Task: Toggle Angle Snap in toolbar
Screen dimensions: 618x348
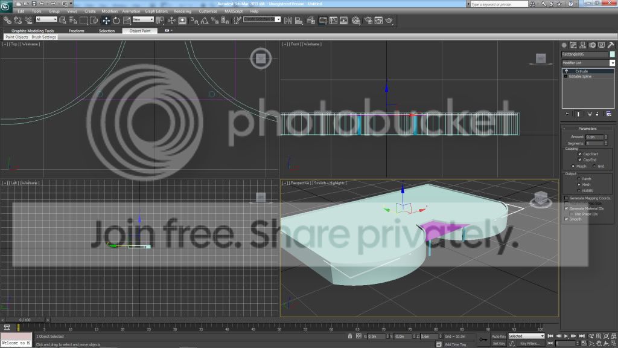Action: coord(205,21)
